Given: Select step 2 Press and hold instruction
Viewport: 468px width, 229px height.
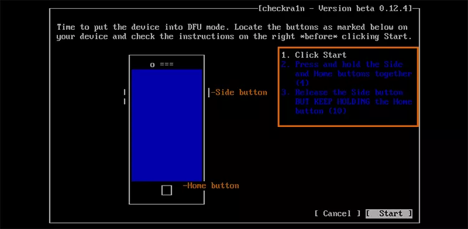Looking at the screenshot, I should pos(346,73).
